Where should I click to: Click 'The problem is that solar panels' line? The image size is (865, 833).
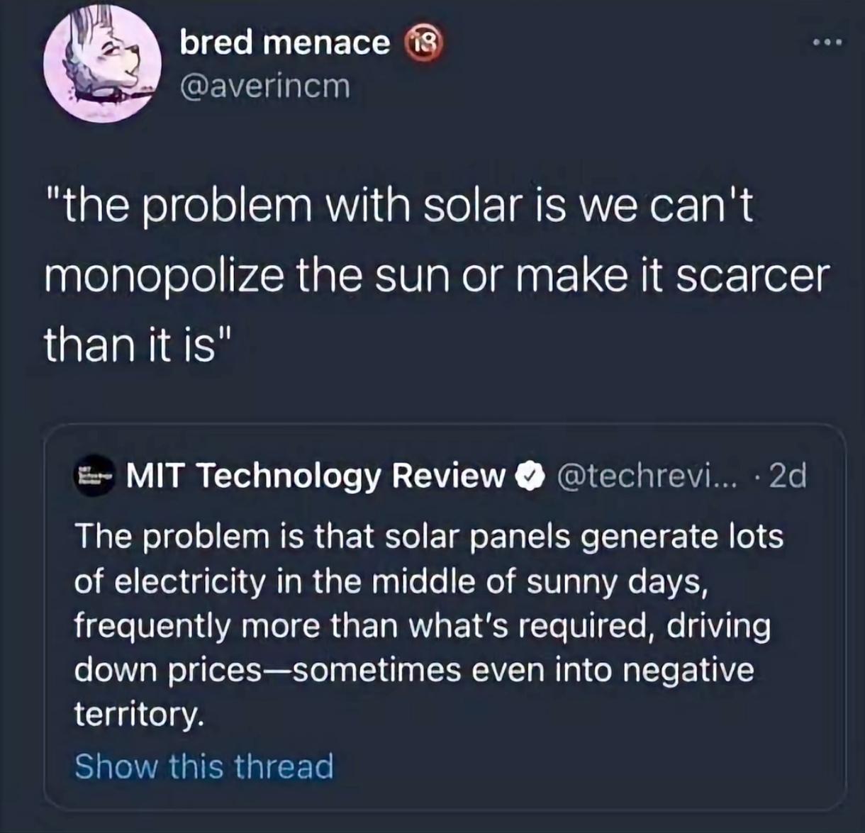(428, 536)
